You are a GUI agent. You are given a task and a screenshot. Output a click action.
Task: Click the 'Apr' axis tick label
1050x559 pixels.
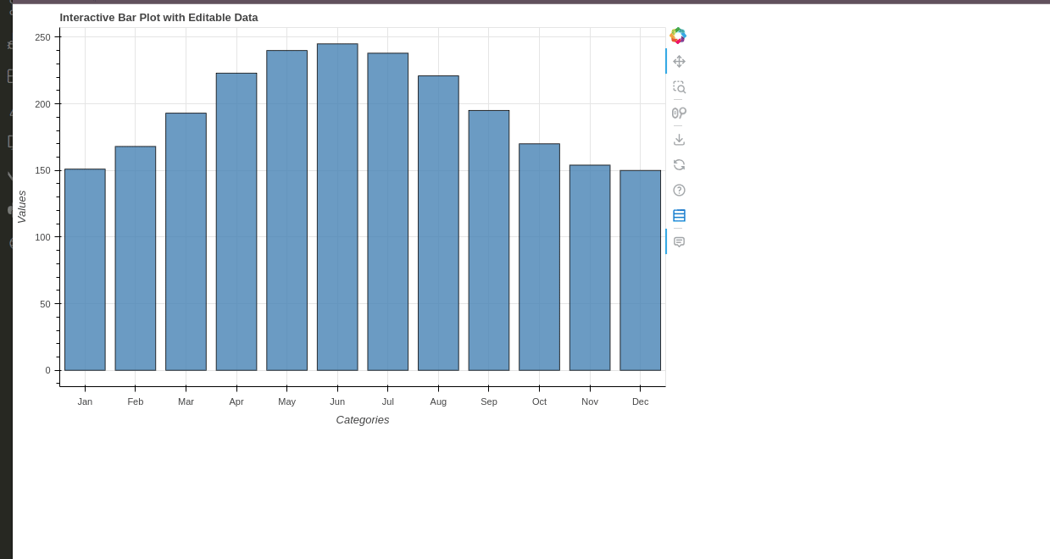tap(236, 401)
